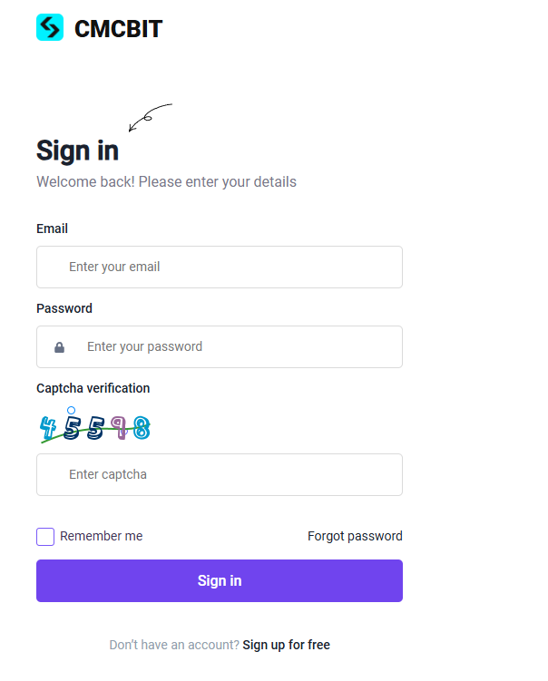Viewport: 548px width, 681px height.
Task: Focus the Enter your email field
Action: [x=220, y=267]
